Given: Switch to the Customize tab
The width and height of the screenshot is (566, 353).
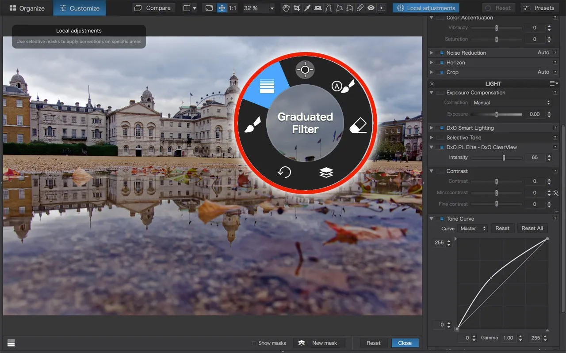Looking at the screenshot, I should pyautogui.click(x=80, y=8).
